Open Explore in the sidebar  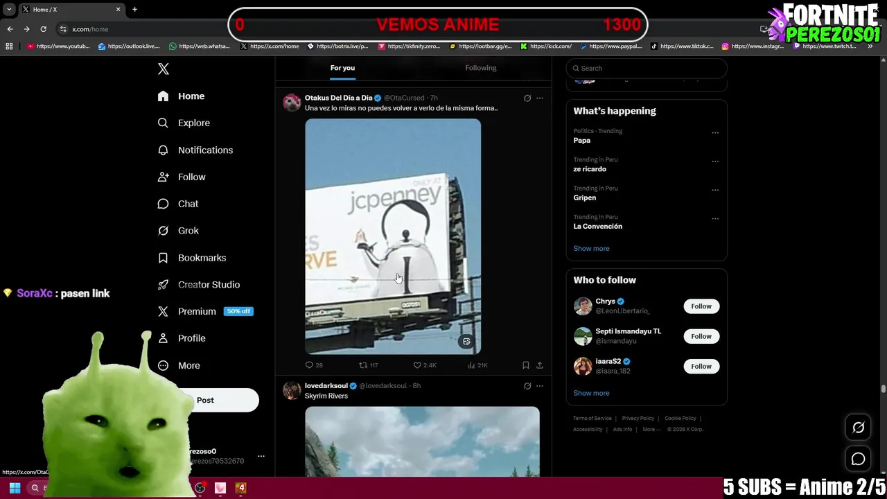tap(184, 123)
